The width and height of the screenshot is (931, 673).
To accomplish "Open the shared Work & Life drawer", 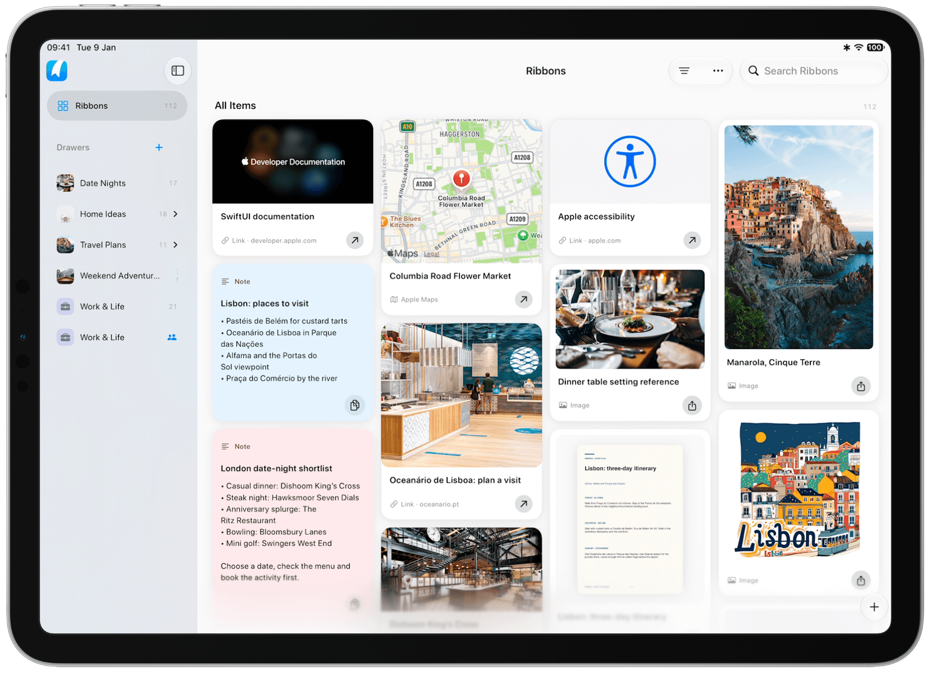I will (x=117, y=337).
